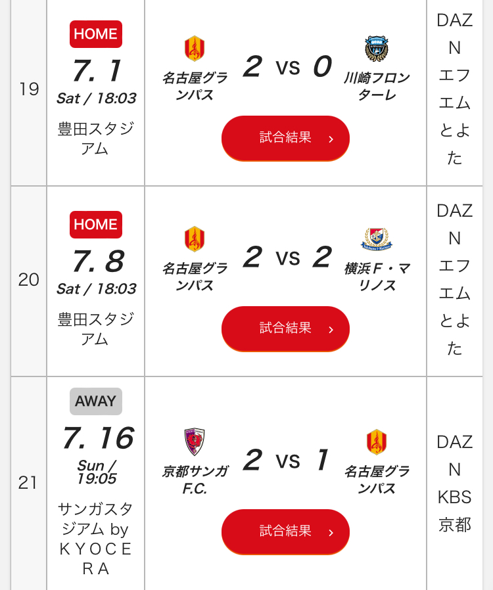Screen dimensions: 493x590
Task: Select HOME badge for the 7.1 match
Action: point(95,34)
